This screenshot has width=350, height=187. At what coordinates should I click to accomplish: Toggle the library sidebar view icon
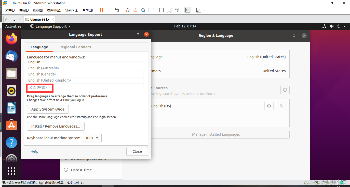pyautogui.click(x=154, y=10)
